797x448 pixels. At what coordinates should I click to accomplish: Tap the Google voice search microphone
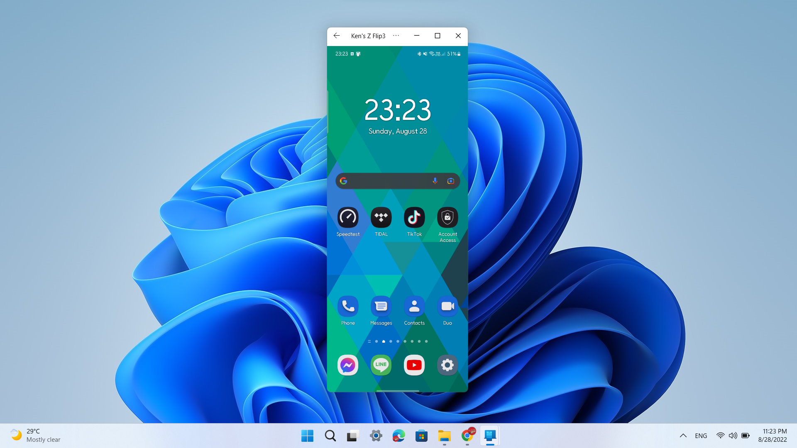[x=435, y=181]
